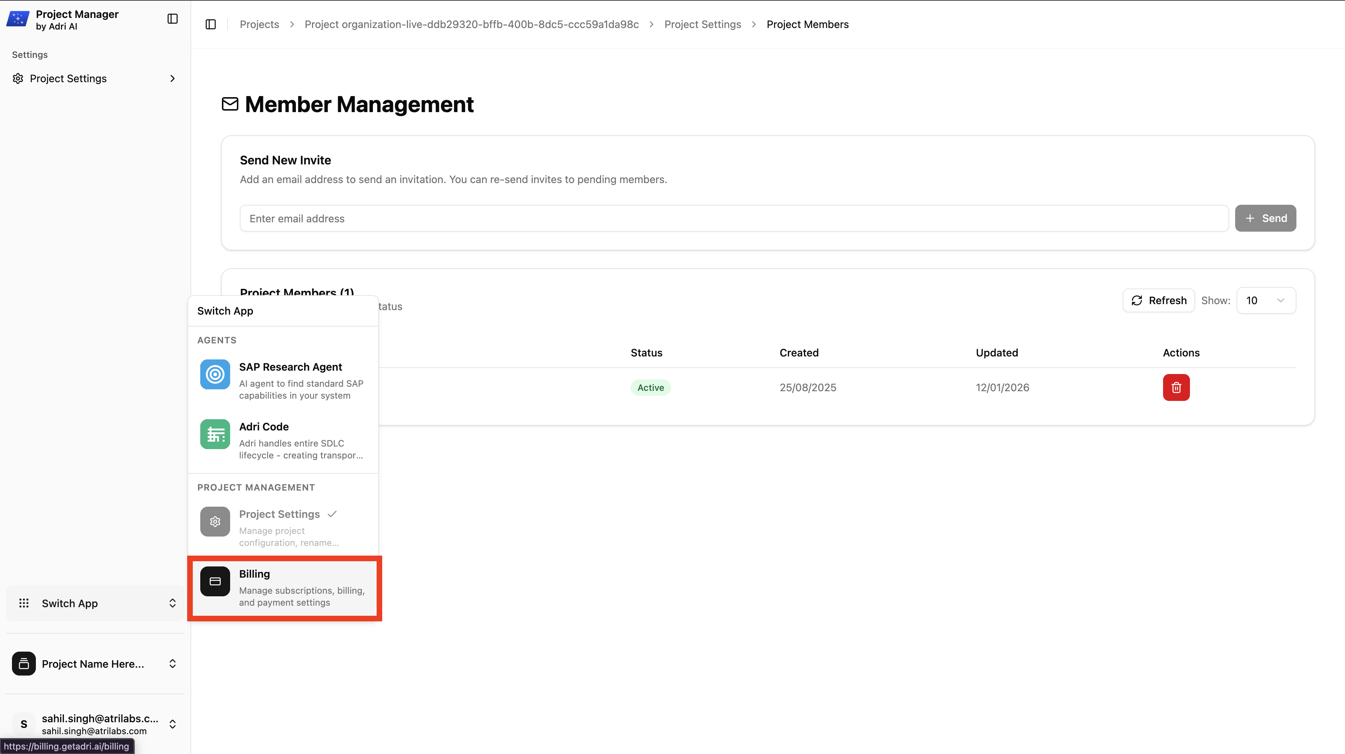This screenshot has height=754, width=1345.
Task: Click the Billing credit card icon
Action: 214,581
